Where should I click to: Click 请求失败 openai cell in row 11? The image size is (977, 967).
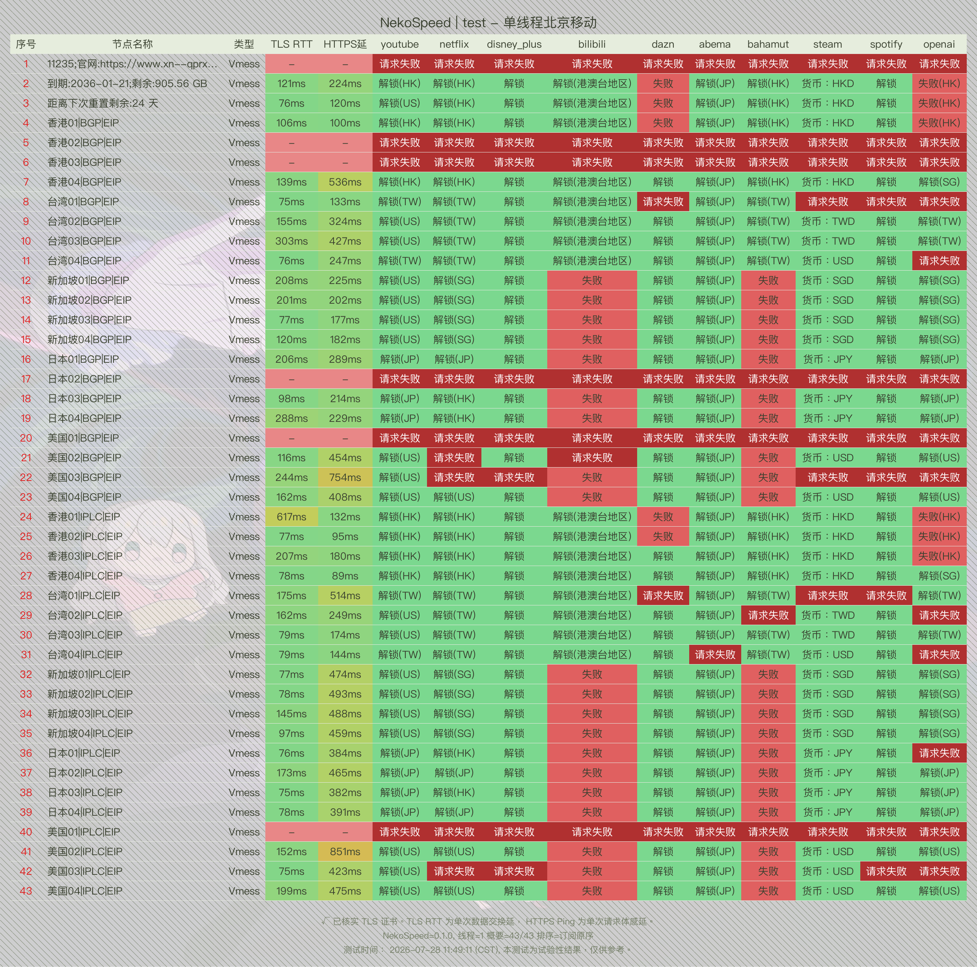(939, 261)
